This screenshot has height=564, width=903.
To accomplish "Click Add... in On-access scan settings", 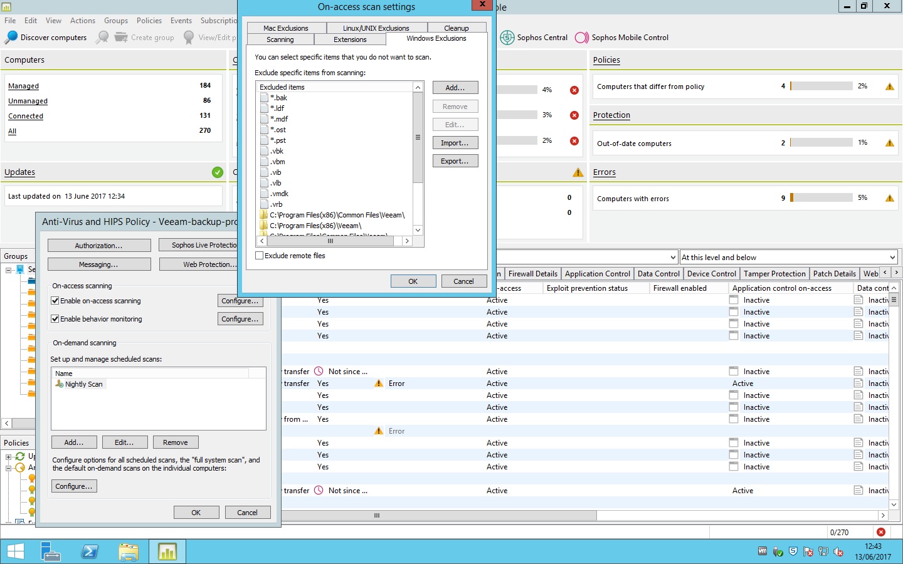I will (x=455, y=88).
